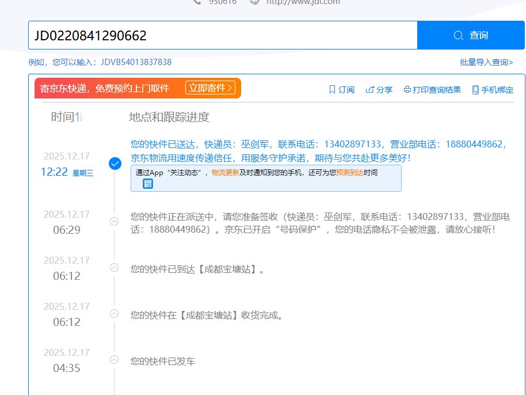Click example tracking number JDVB54013837838
Viewport: 526px width, 395px height.
[x=136, y=62]
